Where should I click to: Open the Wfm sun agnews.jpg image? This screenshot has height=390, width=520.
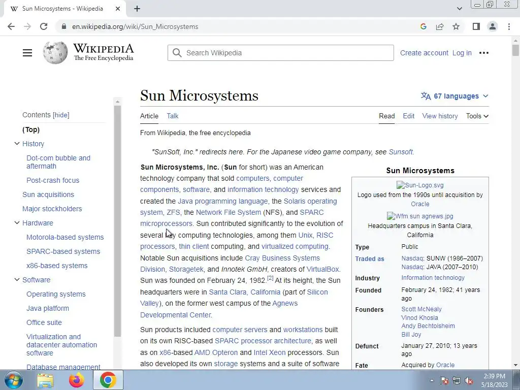point(420,216)
